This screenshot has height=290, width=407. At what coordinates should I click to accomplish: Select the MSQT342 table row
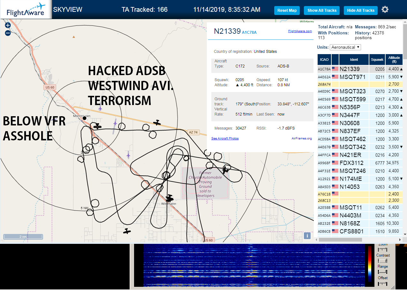pyautogui.click(x=360, y=147)
